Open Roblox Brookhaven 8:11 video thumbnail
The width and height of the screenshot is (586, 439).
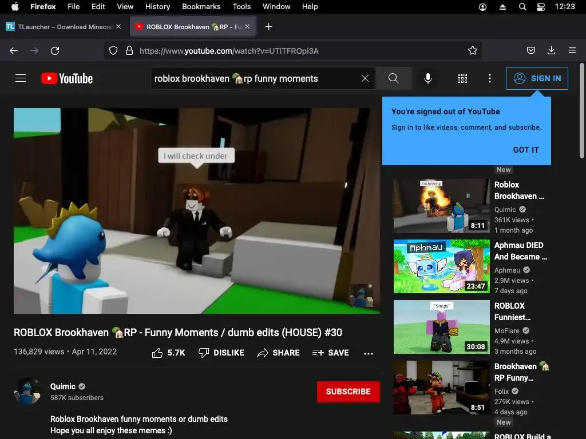click(x=441, y=206)
